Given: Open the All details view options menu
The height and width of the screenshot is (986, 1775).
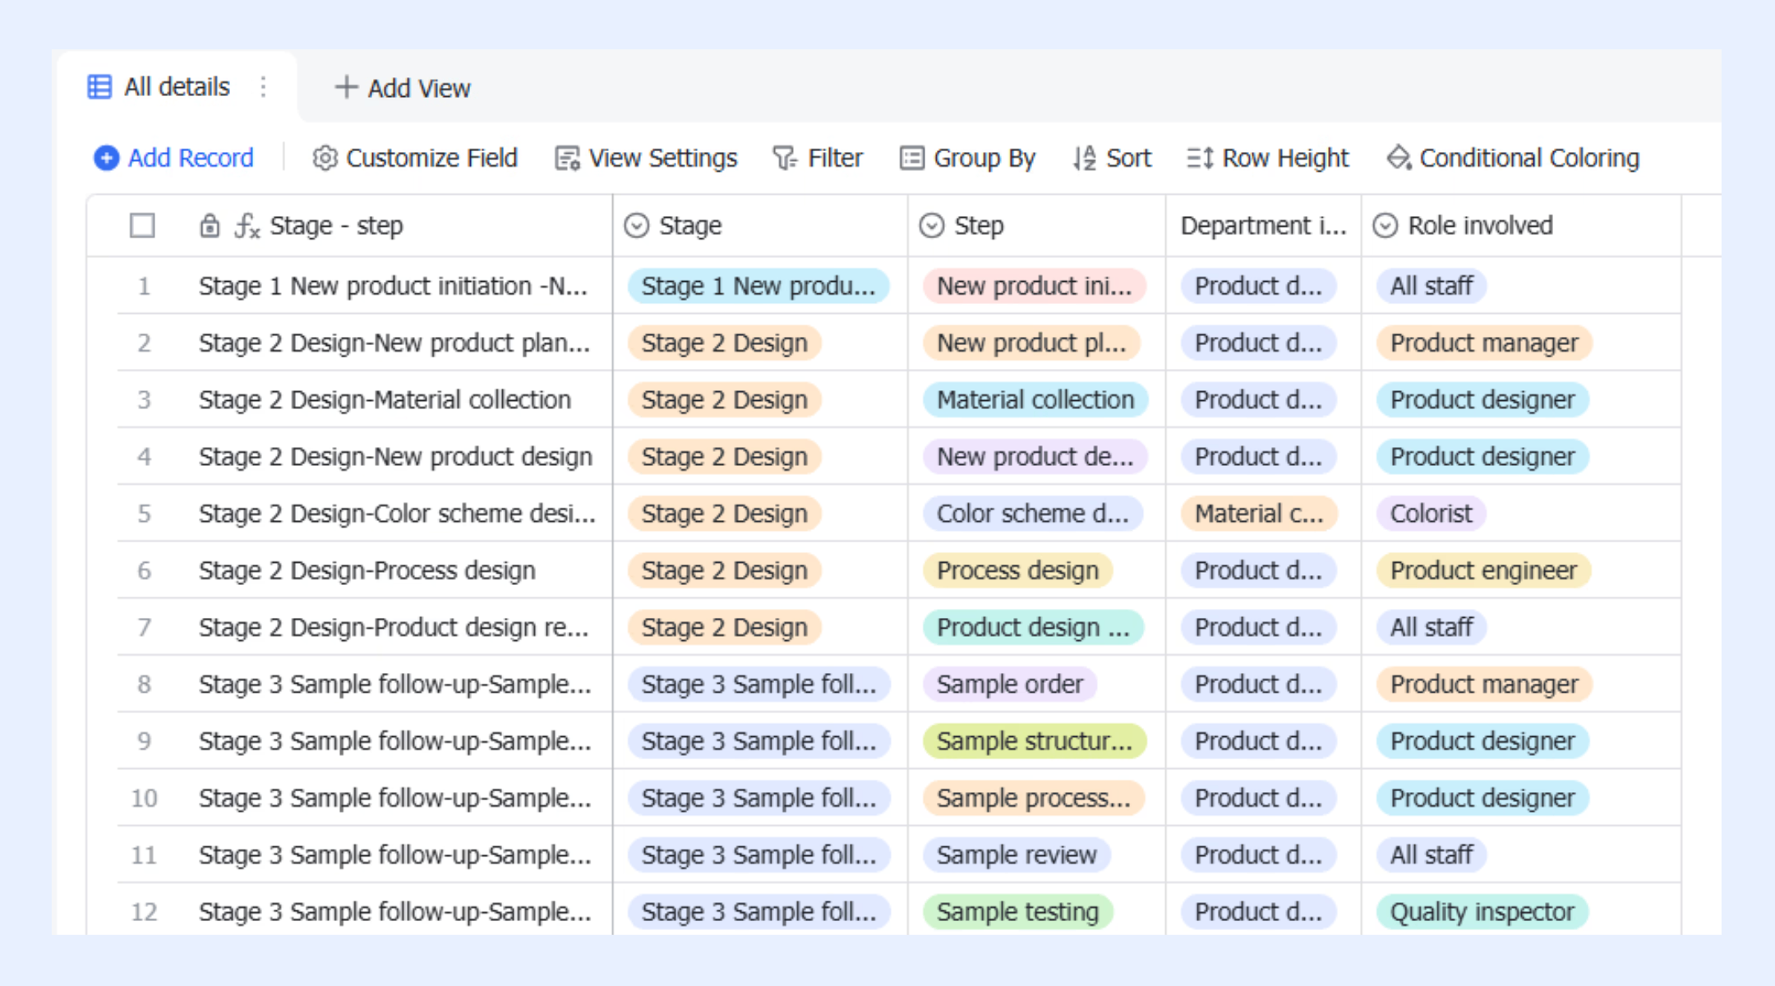Looking at the screenshot, I should pos(263,87).
